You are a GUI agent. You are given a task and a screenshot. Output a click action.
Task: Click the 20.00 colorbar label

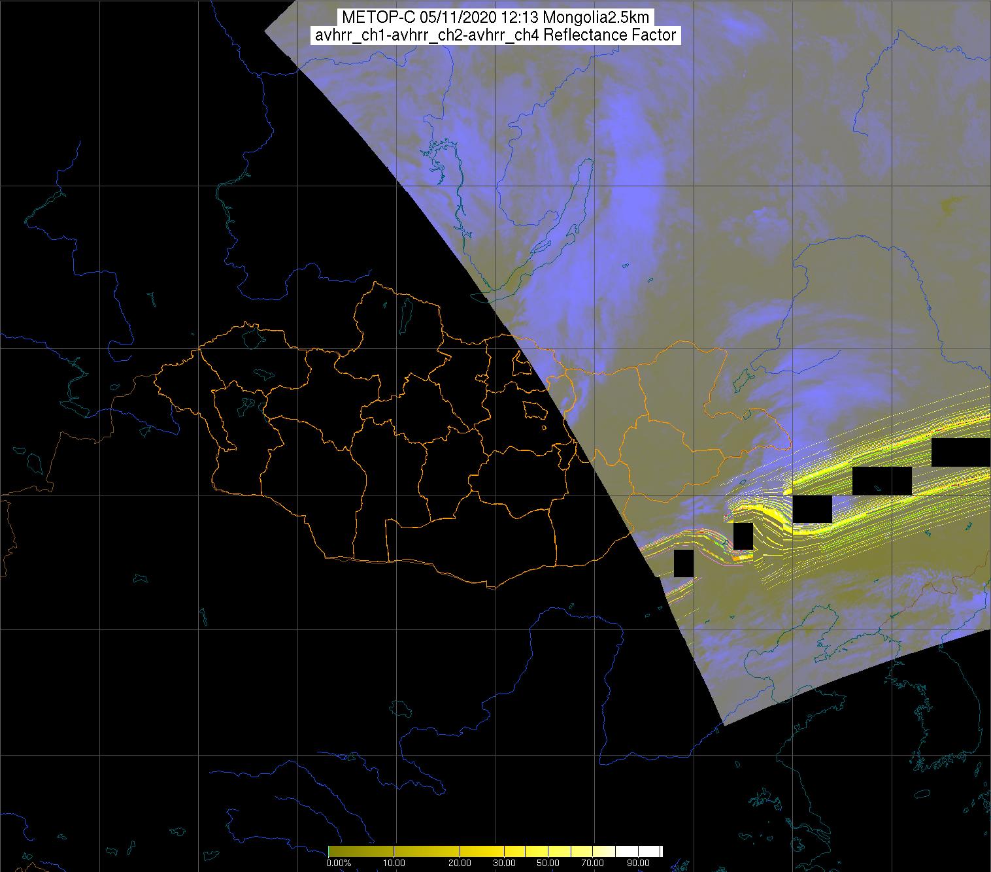pyautogui.click(x=460, y=863)
